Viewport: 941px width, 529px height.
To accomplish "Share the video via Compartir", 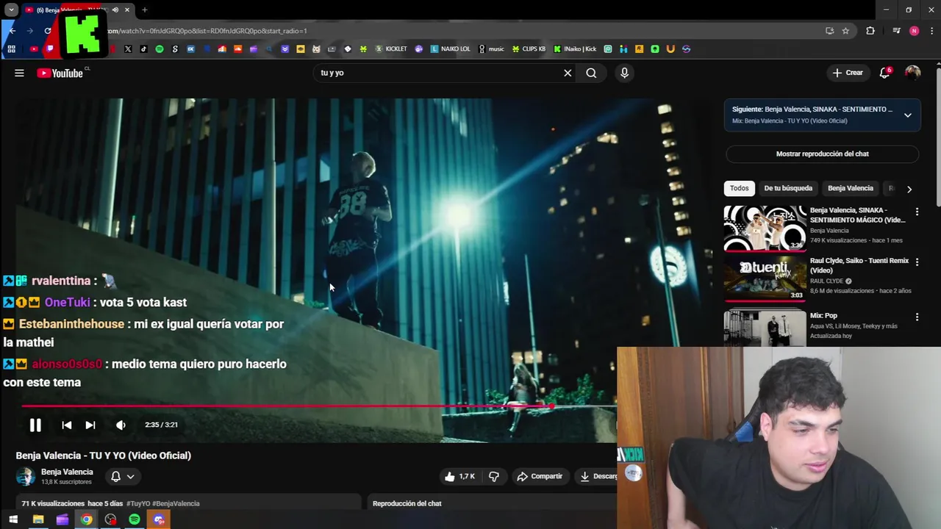I will point(540,476).
